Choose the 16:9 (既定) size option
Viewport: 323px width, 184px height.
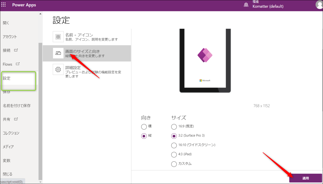pos(174,127)
